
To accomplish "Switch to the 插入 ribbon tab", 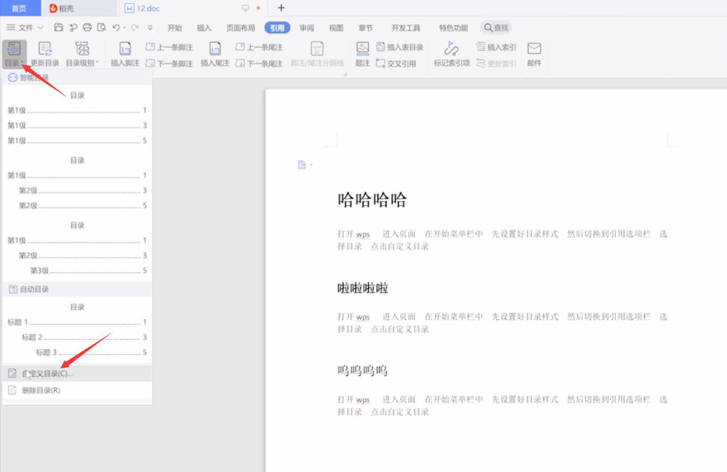I will click(204, 28).
